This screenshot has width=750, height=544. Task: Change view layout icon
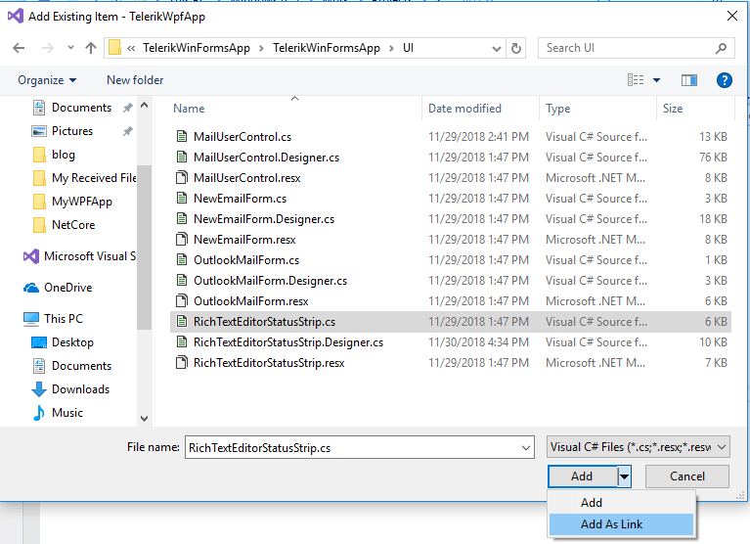(636, 80)
